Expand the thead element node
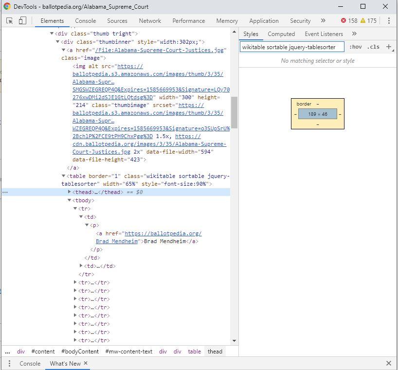Screen dimensions: 398x370 click(70, 192)
